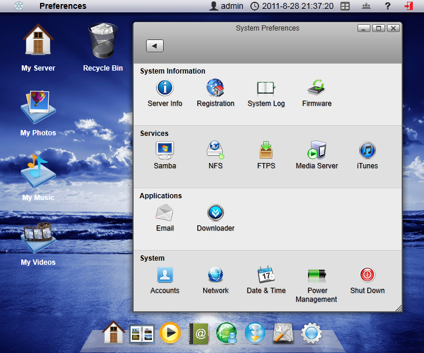This screenshot has height=353, width=424.
Task: Open the help question mark
Action: tap(387, 6)
